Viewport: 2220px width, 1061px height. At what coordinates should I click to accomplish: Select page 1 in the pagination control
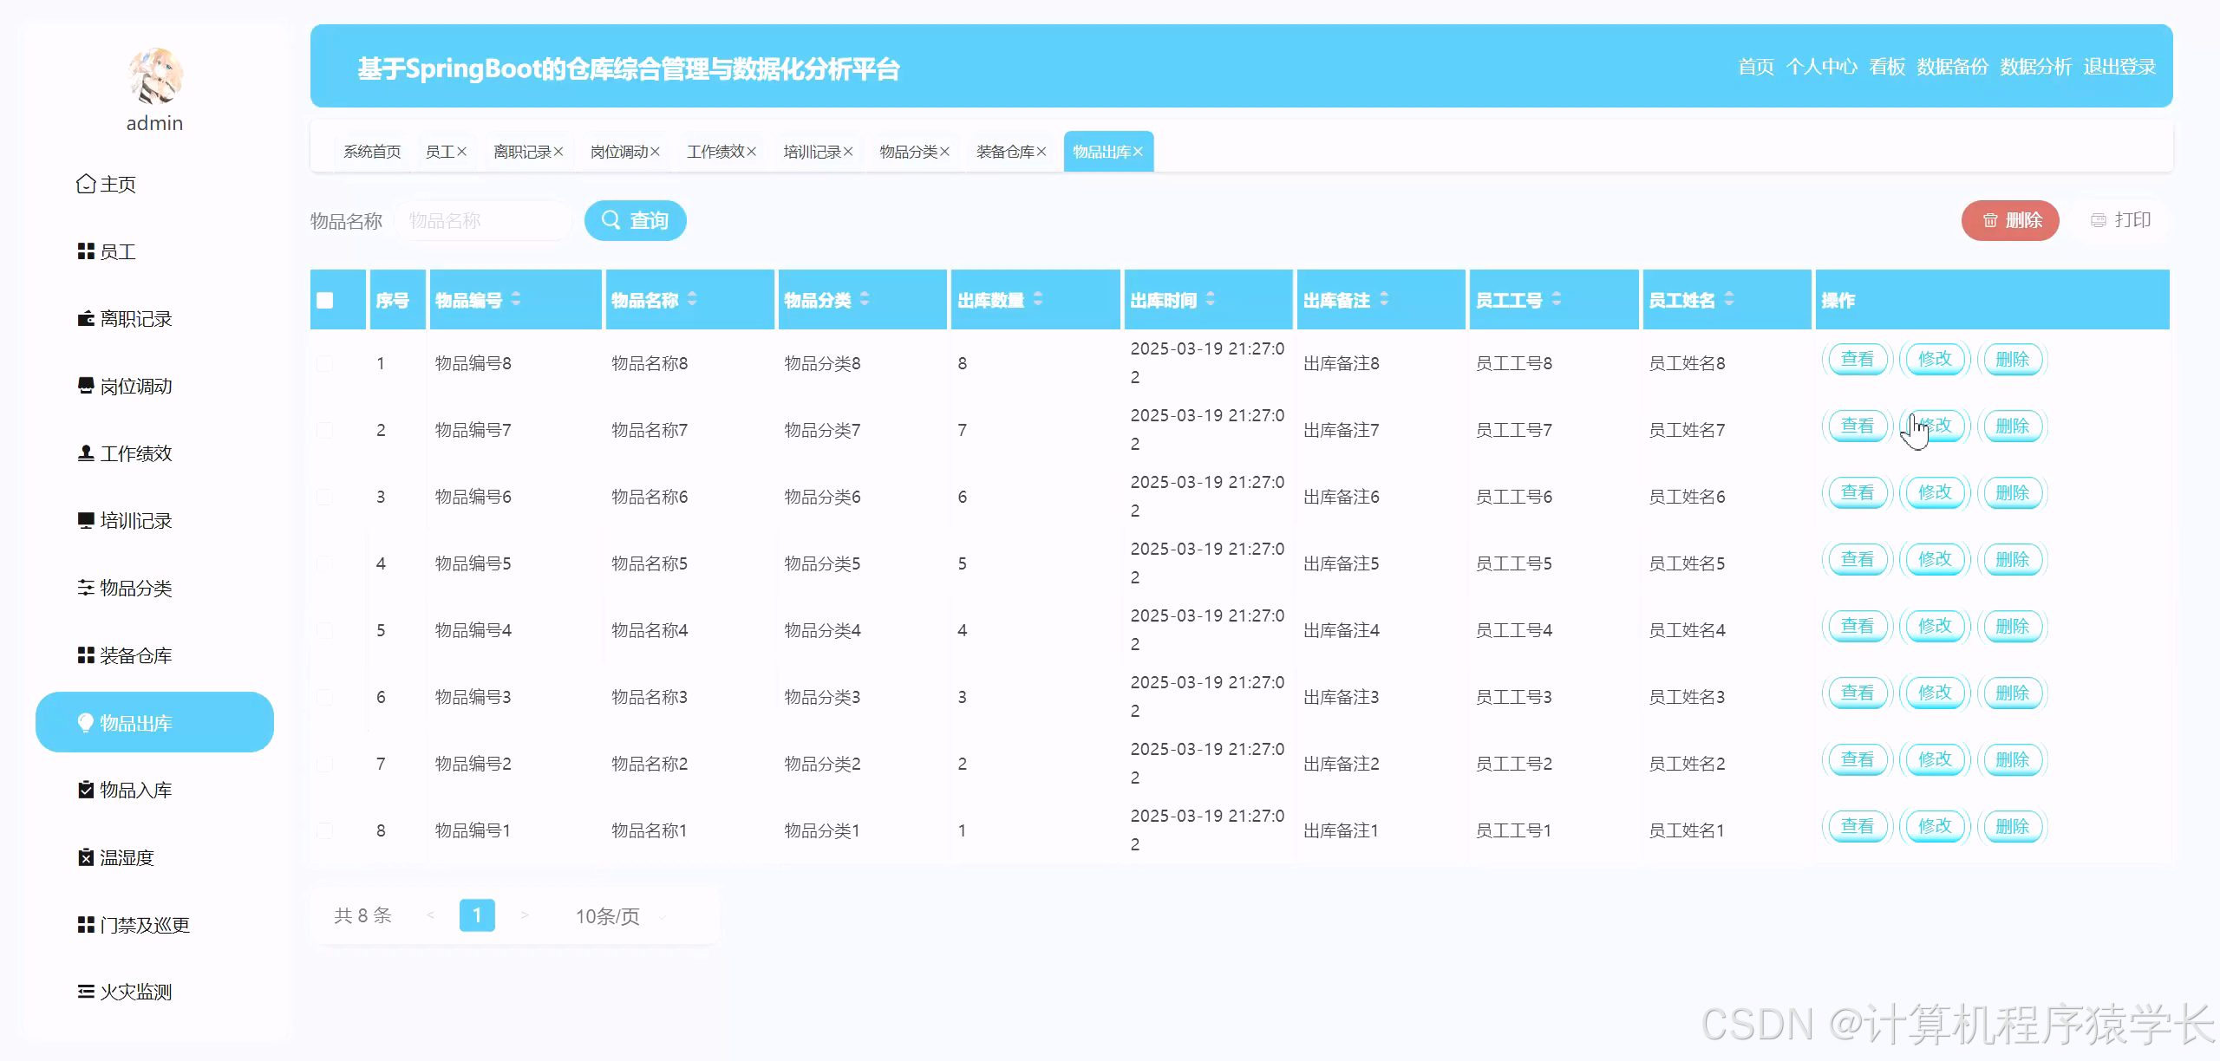(477, 915)
